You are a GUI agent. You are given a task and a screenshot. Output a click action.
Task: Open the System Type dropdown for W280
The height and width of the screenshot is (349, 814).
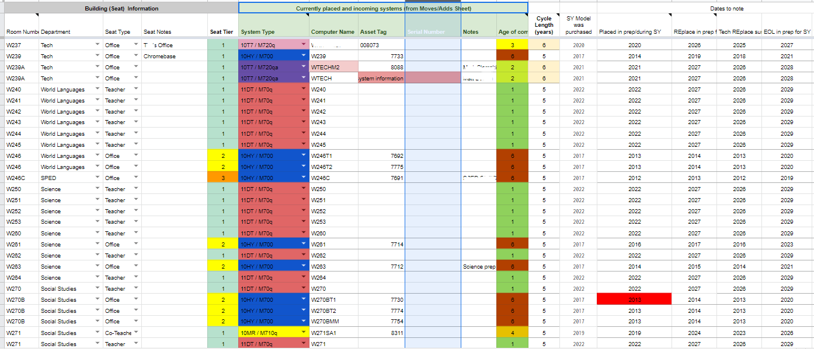[304, 233]
